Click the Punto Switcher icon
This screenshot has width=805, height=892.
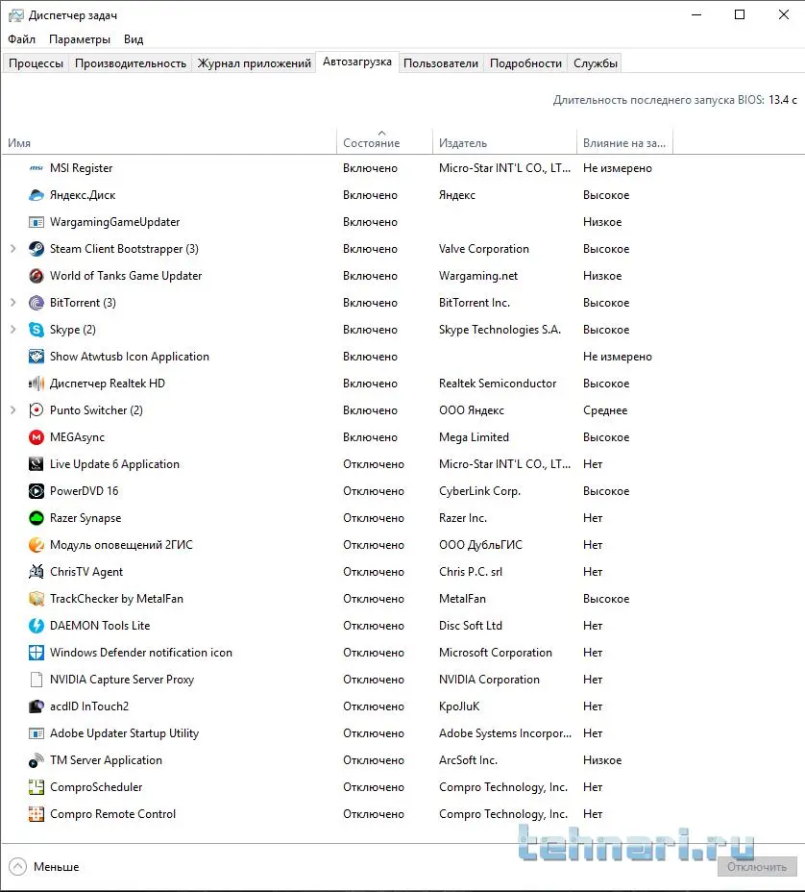tap(37, 410)
